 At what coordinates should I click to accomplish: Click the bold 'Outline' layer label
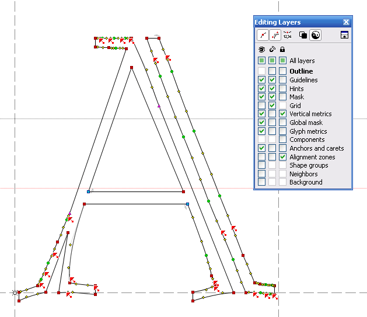tap(301, 71)
